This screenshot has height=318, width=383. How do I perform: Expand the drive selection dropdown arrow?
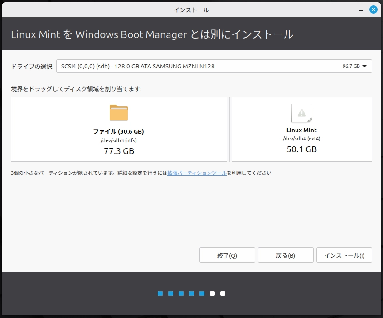point(364,66)
